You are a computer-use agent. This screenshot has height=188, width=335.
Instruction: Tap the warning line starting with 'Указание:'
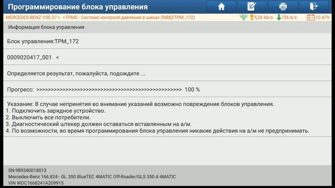pos(140,104)
